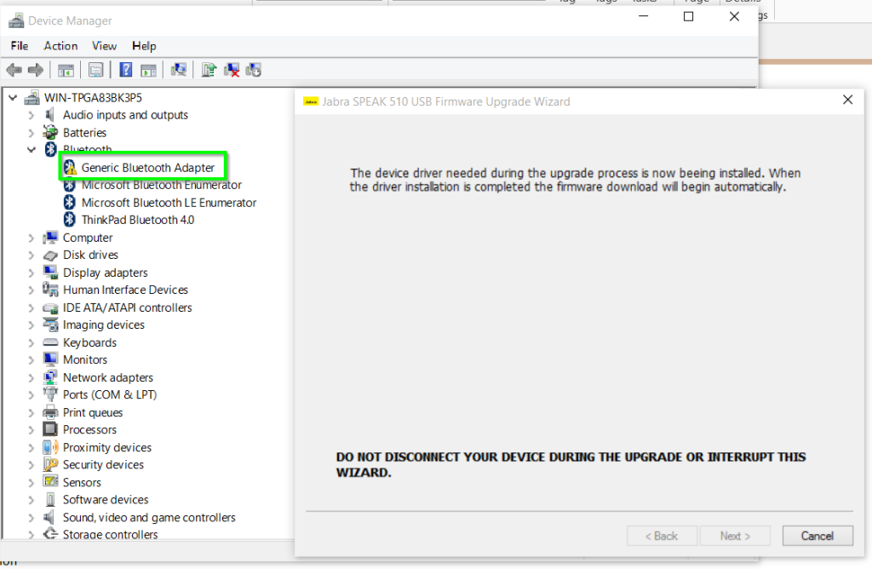Collapse the WIN-TPGA83BK3P5 root node
Viewport: 872px width, 569px height.
[13, 98]
